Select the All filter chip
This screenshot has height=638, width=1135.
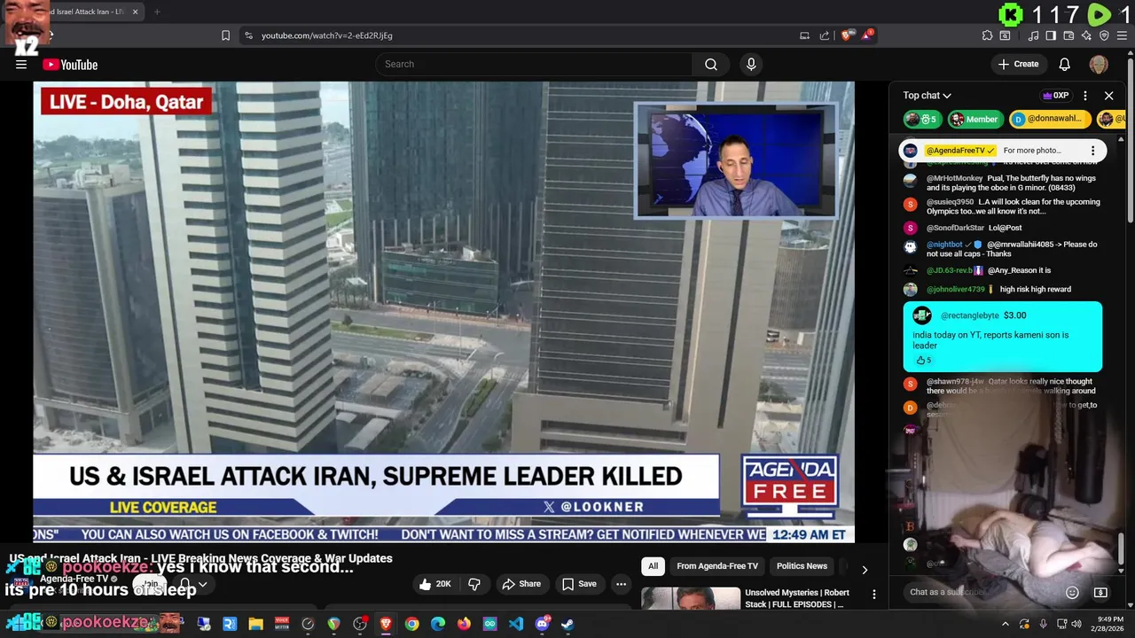653,566
